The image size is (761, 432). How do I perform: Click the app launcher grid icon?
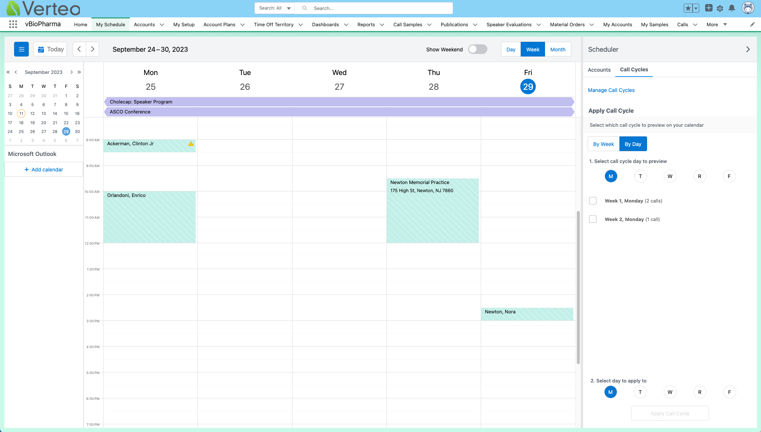tap(13, 24)
